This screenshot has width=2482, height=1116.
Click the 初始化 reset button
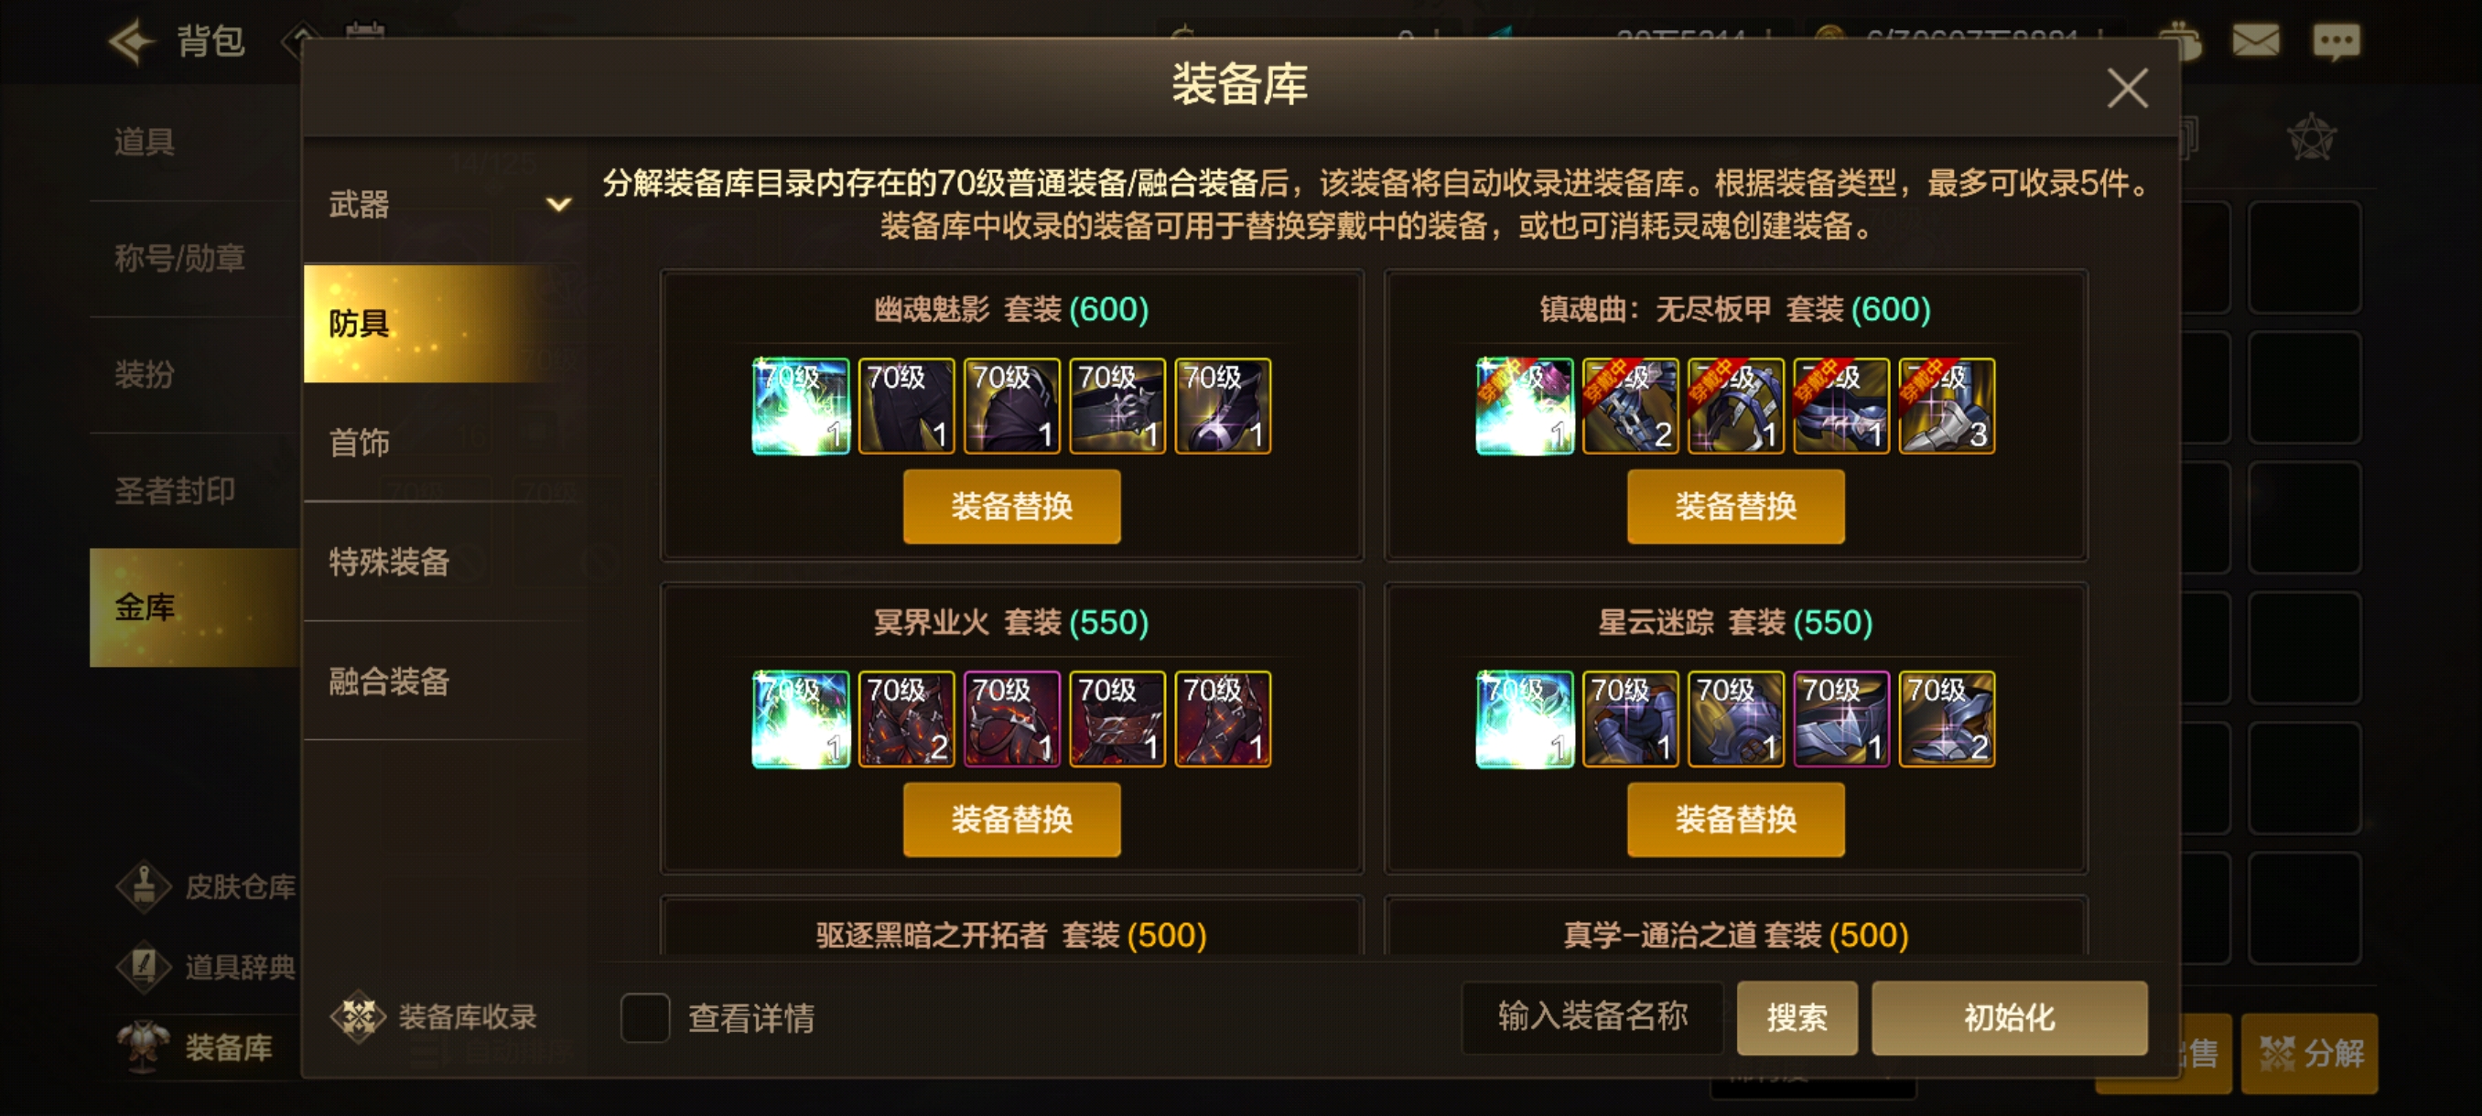(2009, 1018)
